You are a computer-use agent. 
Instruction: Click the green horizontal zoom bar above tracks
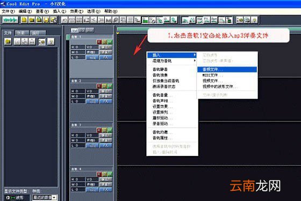click(x=209, y=29)
